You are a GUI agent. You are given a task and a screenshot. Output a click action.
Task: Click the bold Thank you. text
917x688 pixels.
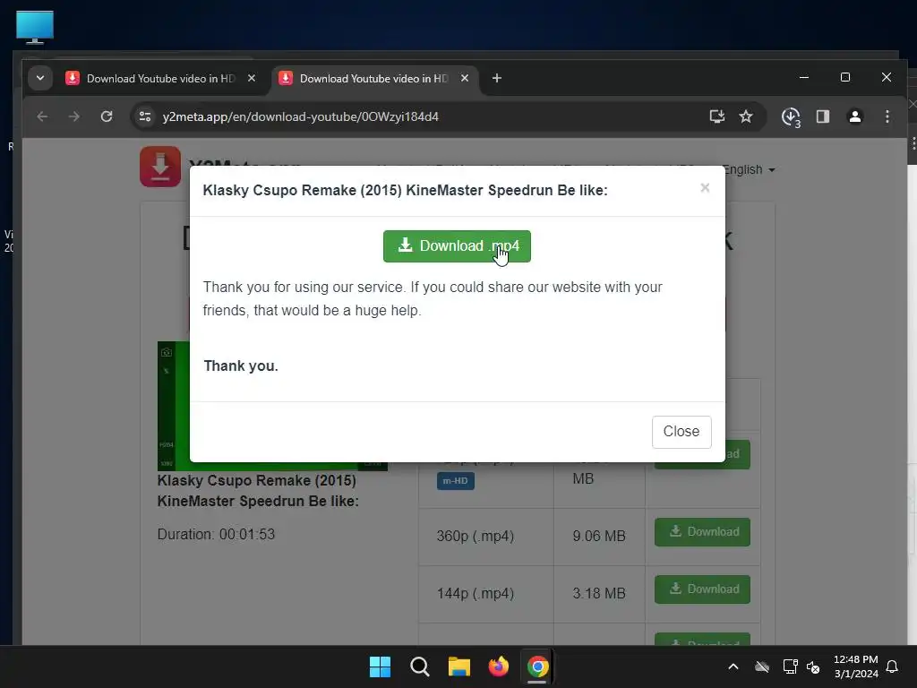tap(241, 365)
